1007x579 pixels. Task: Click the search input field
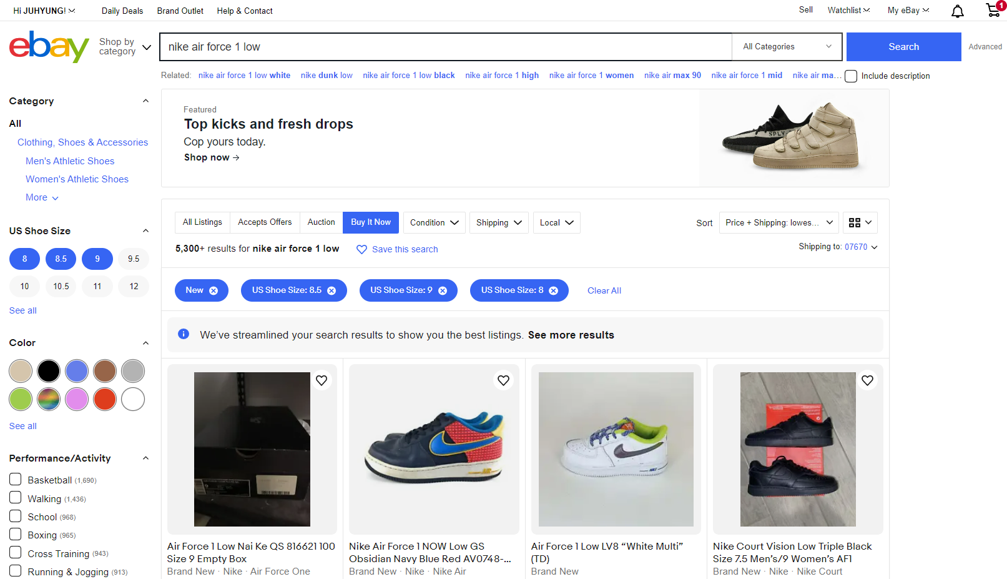point(446,47)
